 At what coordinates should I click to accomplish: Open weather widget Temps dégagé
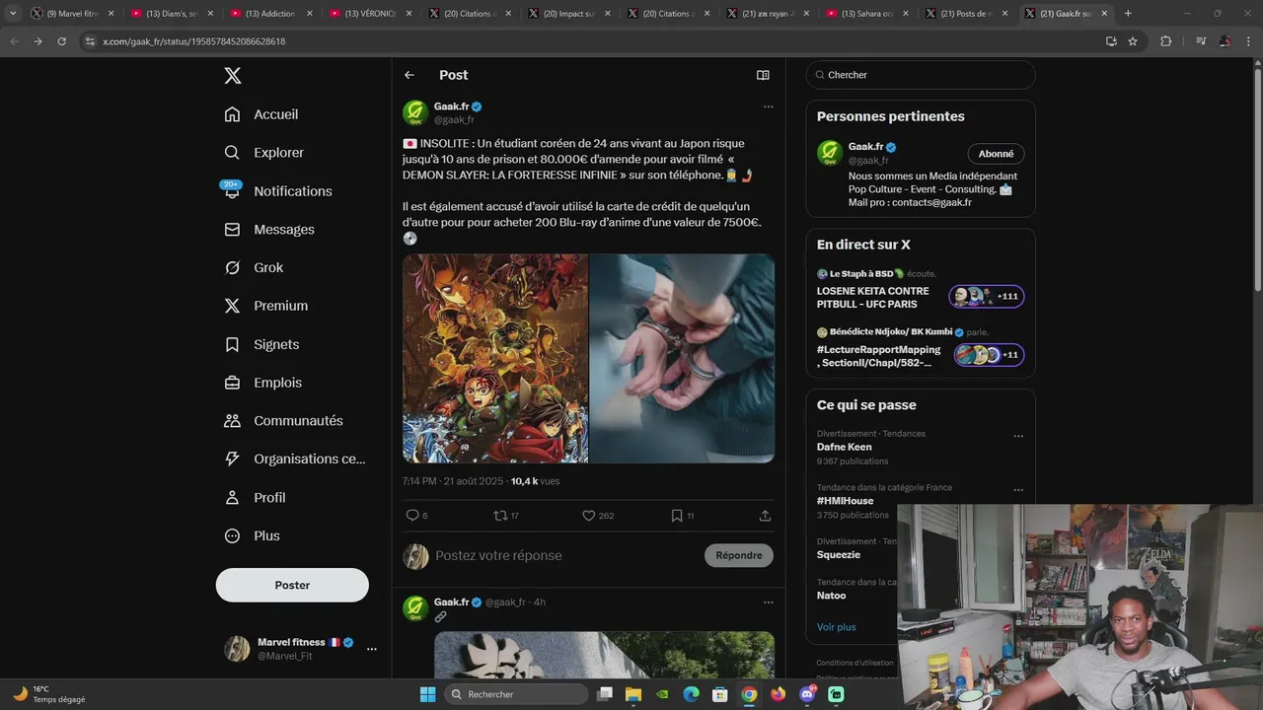(49, 694)
